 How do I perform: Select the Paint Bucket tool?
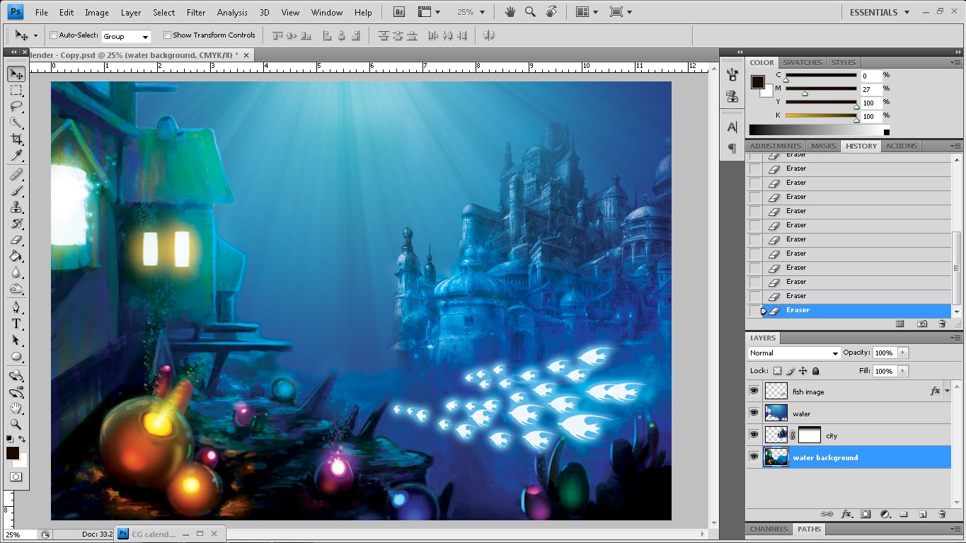pos(16,256)
